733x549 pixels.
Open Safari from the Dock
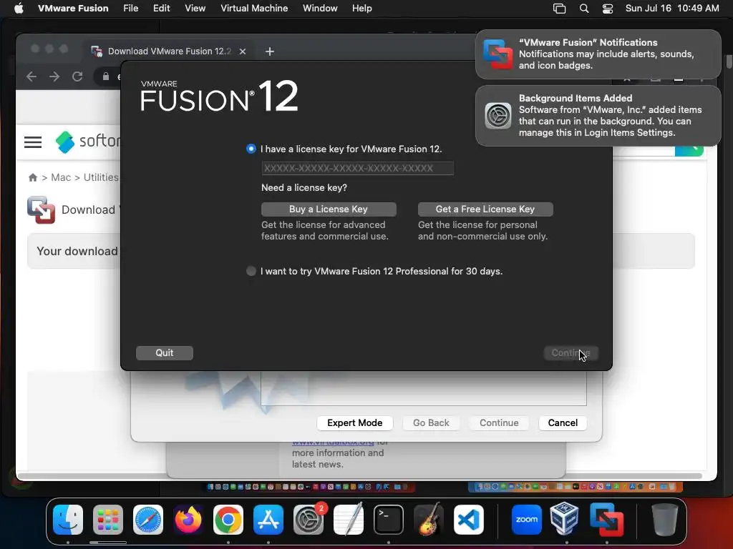(148, 520)
